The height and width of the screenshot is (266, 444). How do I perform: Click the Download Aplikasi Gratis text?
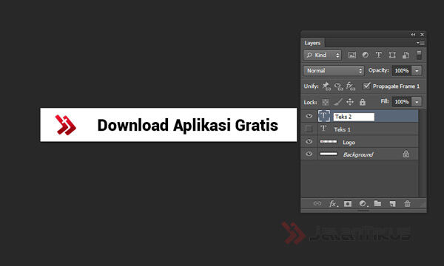click(187, 125)
